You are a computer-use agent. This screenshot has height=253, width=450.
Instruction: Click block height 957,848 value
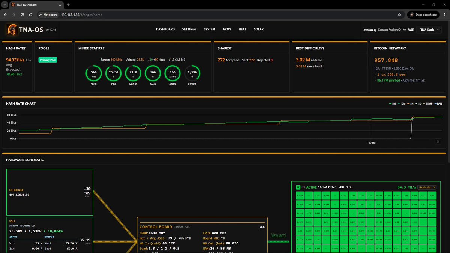pyautogui.click(x=386, y=60)
